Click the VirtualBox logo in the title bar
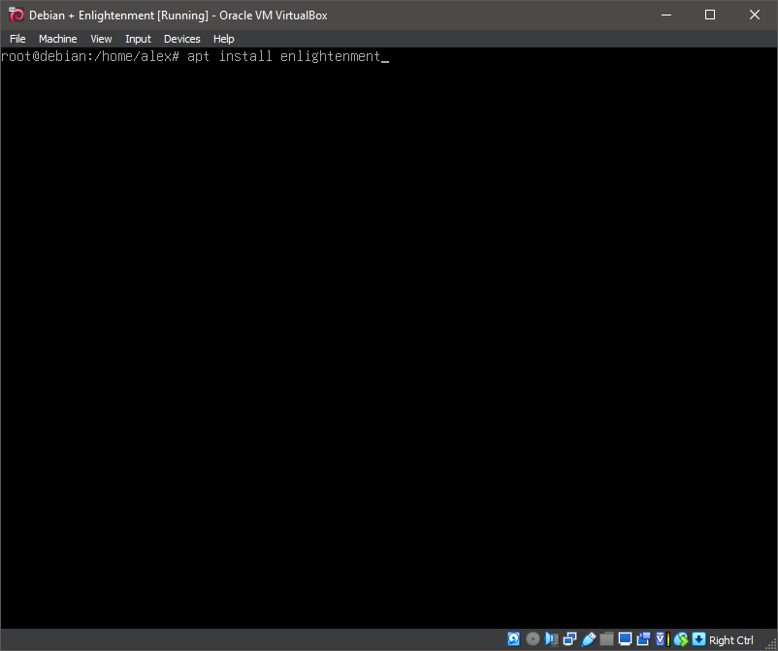Viewport: 778px width, 651px height. 16,15
